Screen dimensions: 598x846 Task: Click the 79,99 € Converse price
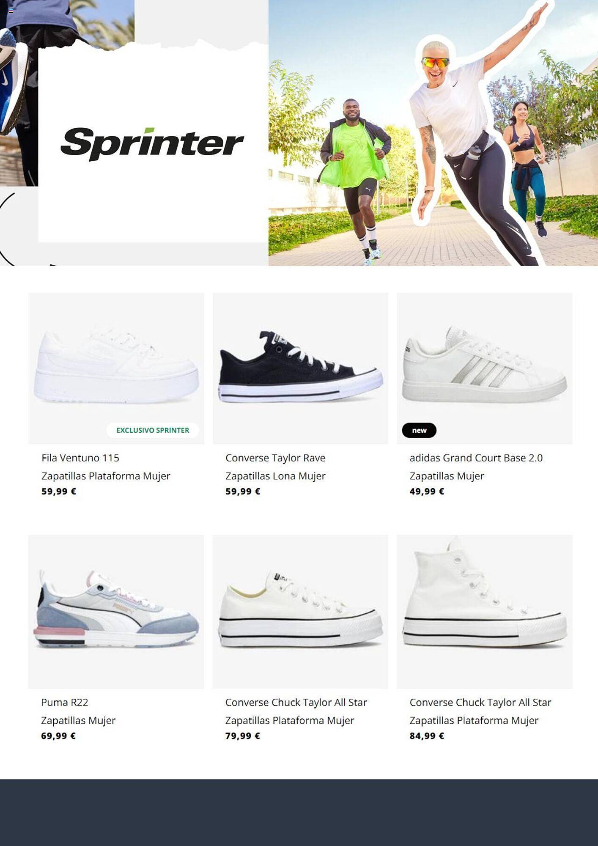point(242,736)
